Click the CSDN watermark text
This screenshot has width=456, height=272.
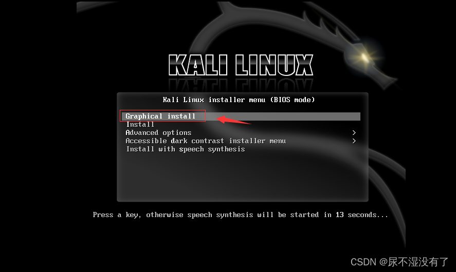click(x=399, y=262)
